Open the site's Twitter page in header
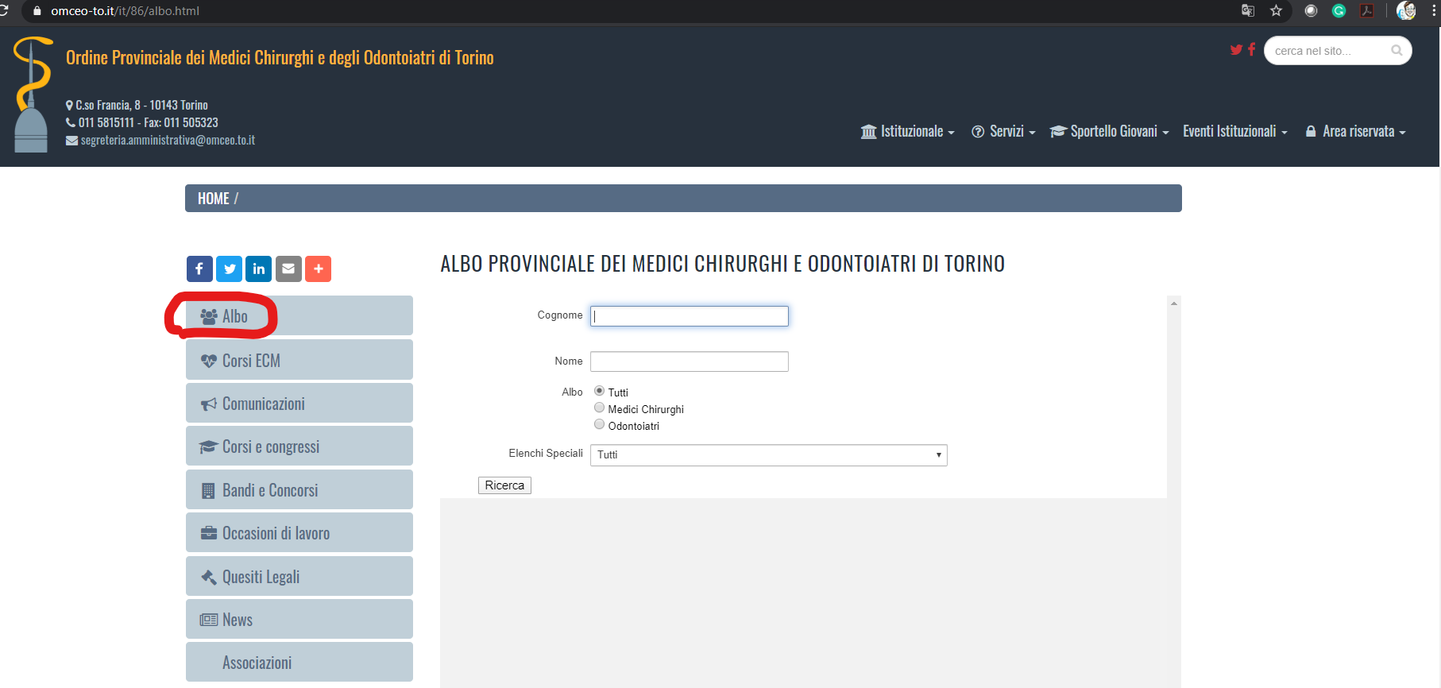 1236,50
